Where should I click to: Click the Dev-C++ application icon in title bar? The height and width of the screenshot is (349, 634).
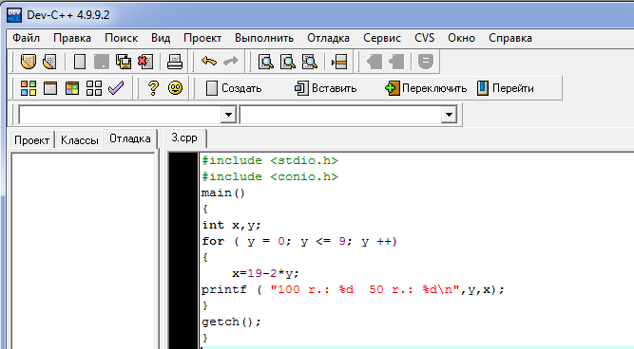pyautogui.click(x=14, y=15)
